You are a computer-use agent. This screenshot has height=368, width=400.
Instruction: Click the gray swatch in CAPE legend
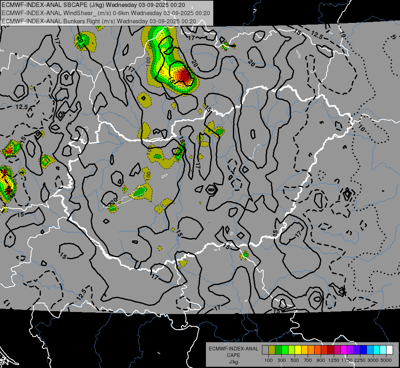[265, 350]
